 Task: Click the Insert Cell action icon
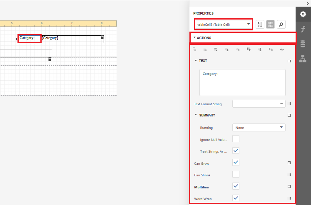[x=227, y=49]
